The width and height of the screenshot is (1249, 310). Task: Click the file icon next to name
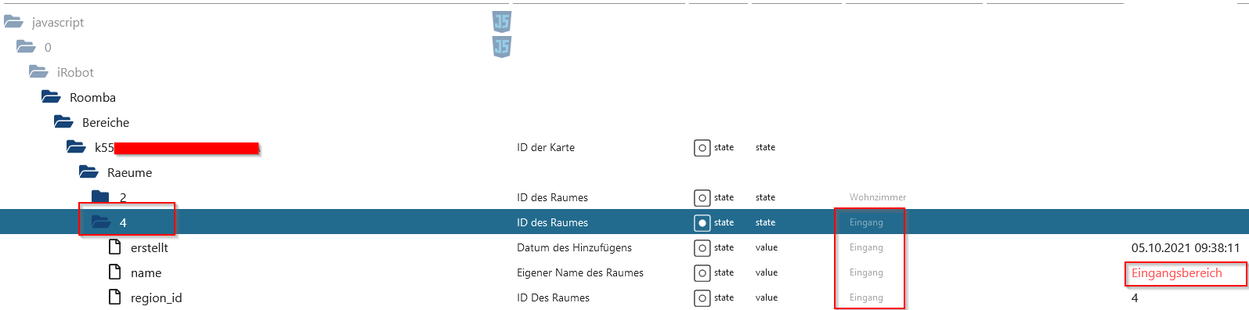115,272
